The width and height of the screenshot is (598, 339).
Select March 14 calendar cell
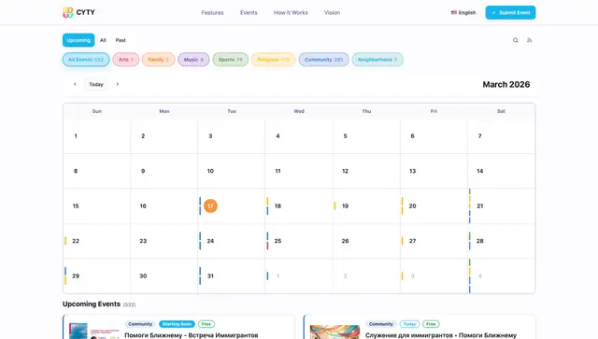tap(502, 171)
